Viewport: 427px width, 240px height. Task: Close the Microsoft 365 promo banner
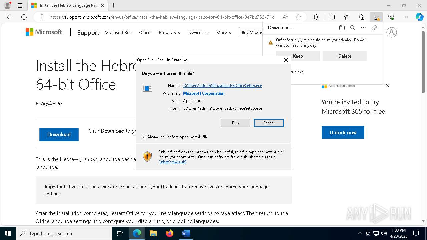[388, 86]
